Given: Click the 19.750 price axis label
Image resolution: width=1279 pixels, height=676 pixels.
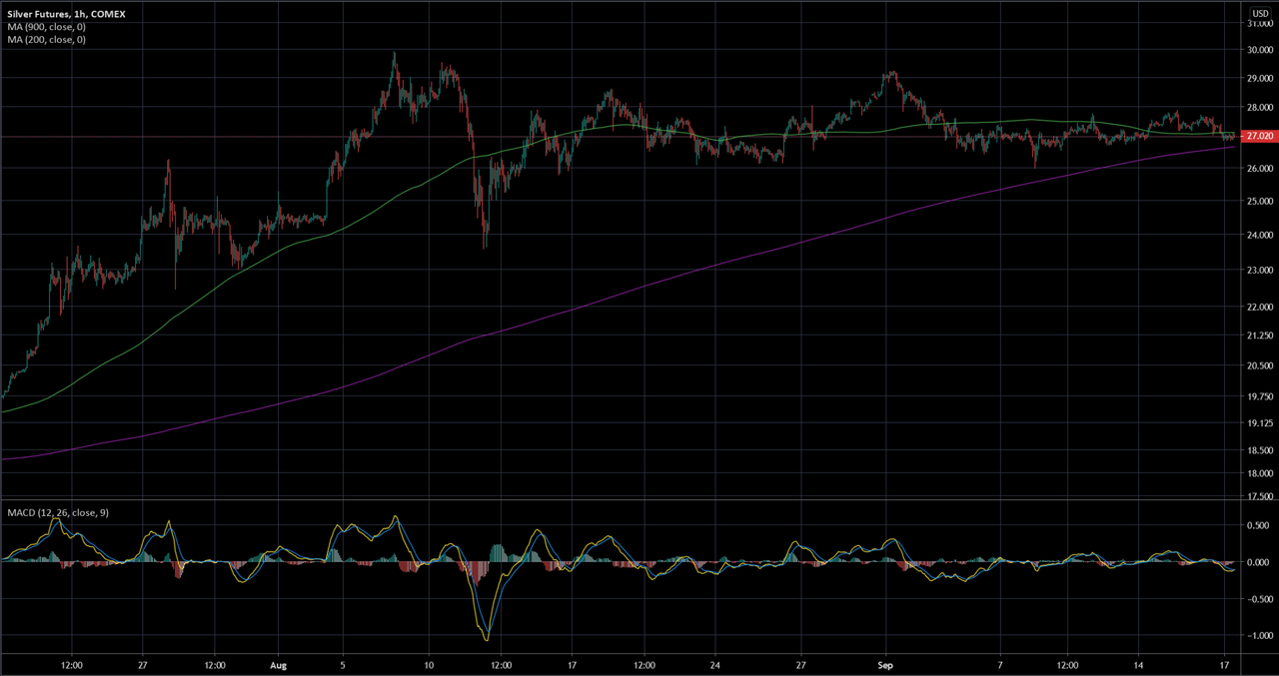Looking at the screenshot, I should point(1258,396).
